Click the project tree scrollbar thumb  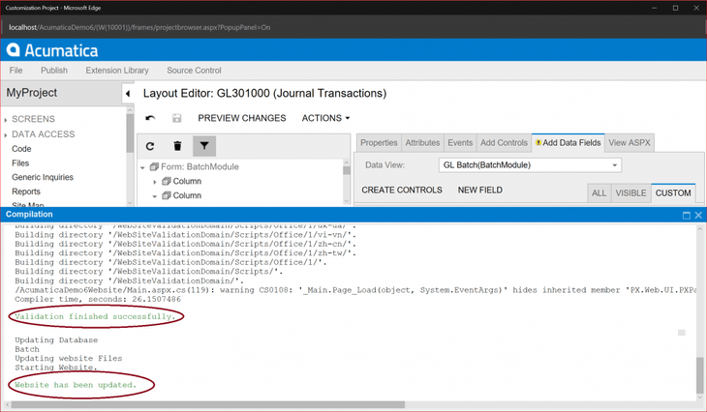[x=130, y=132]
